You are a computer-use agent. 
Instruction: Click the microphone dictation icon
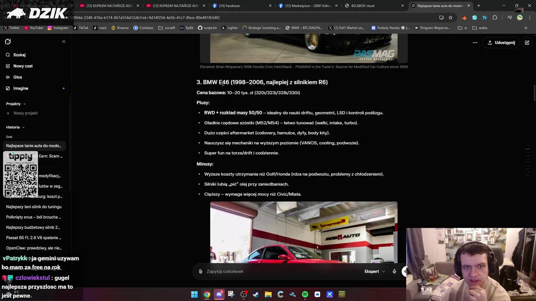(394, 271)
